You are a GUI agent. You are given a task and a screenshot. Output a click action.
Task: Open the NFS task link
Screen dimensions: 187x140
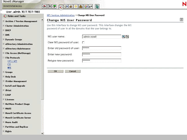pyautogui.click(x=9, y=68)
